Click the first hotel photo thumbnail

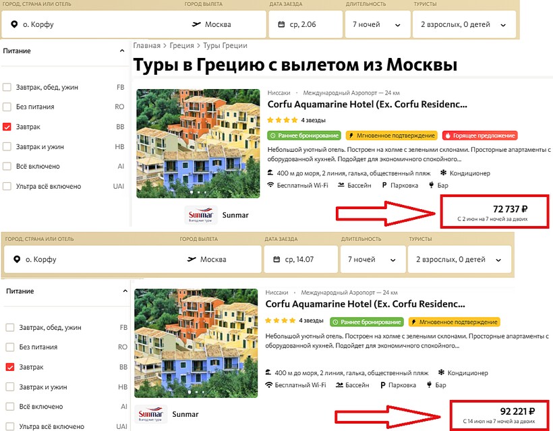[x=198, y=144]
